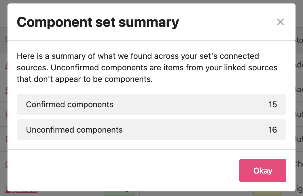
Task: Click the right-edge table cell starting with Che
Action: pyautogui.click(x=299, y=164)
